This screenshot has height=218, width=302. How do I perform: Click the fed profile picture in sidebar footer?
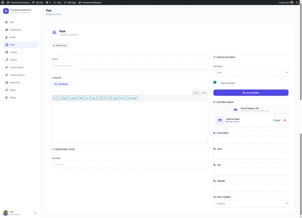pos(5,213)
